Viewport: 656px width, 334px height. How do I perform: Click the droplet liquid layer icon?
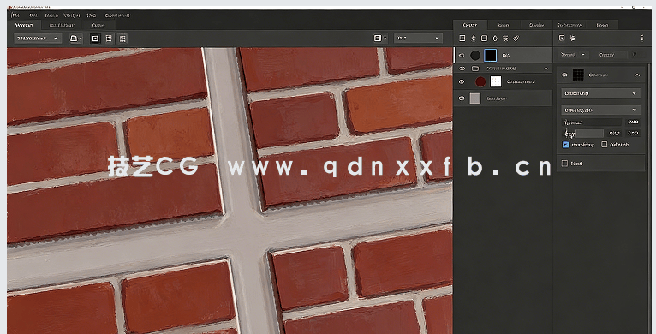pyautogui.click(x=495, y=38)
